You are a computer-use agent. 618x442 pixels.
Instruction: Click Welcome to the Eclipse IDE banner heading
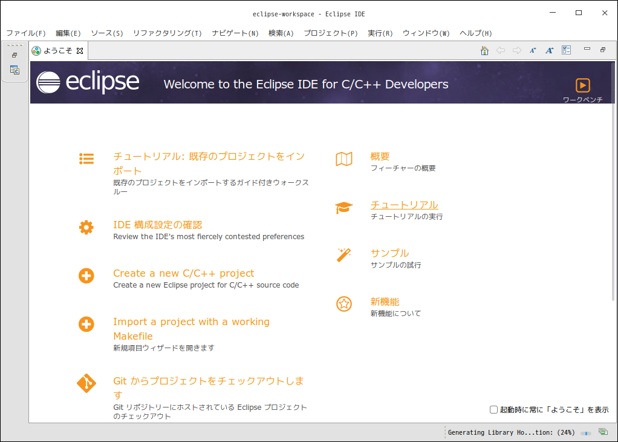click(306, 84)
